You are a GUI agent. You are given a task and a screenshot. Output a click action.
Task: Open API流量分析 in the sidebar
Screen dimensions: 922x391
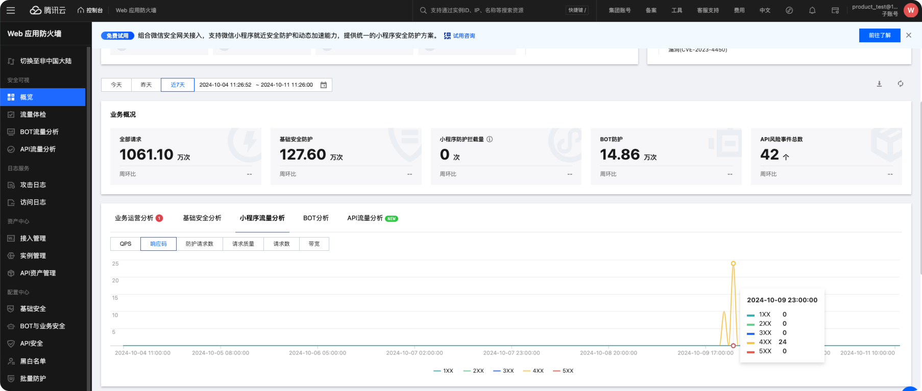(x=43, y=149)
